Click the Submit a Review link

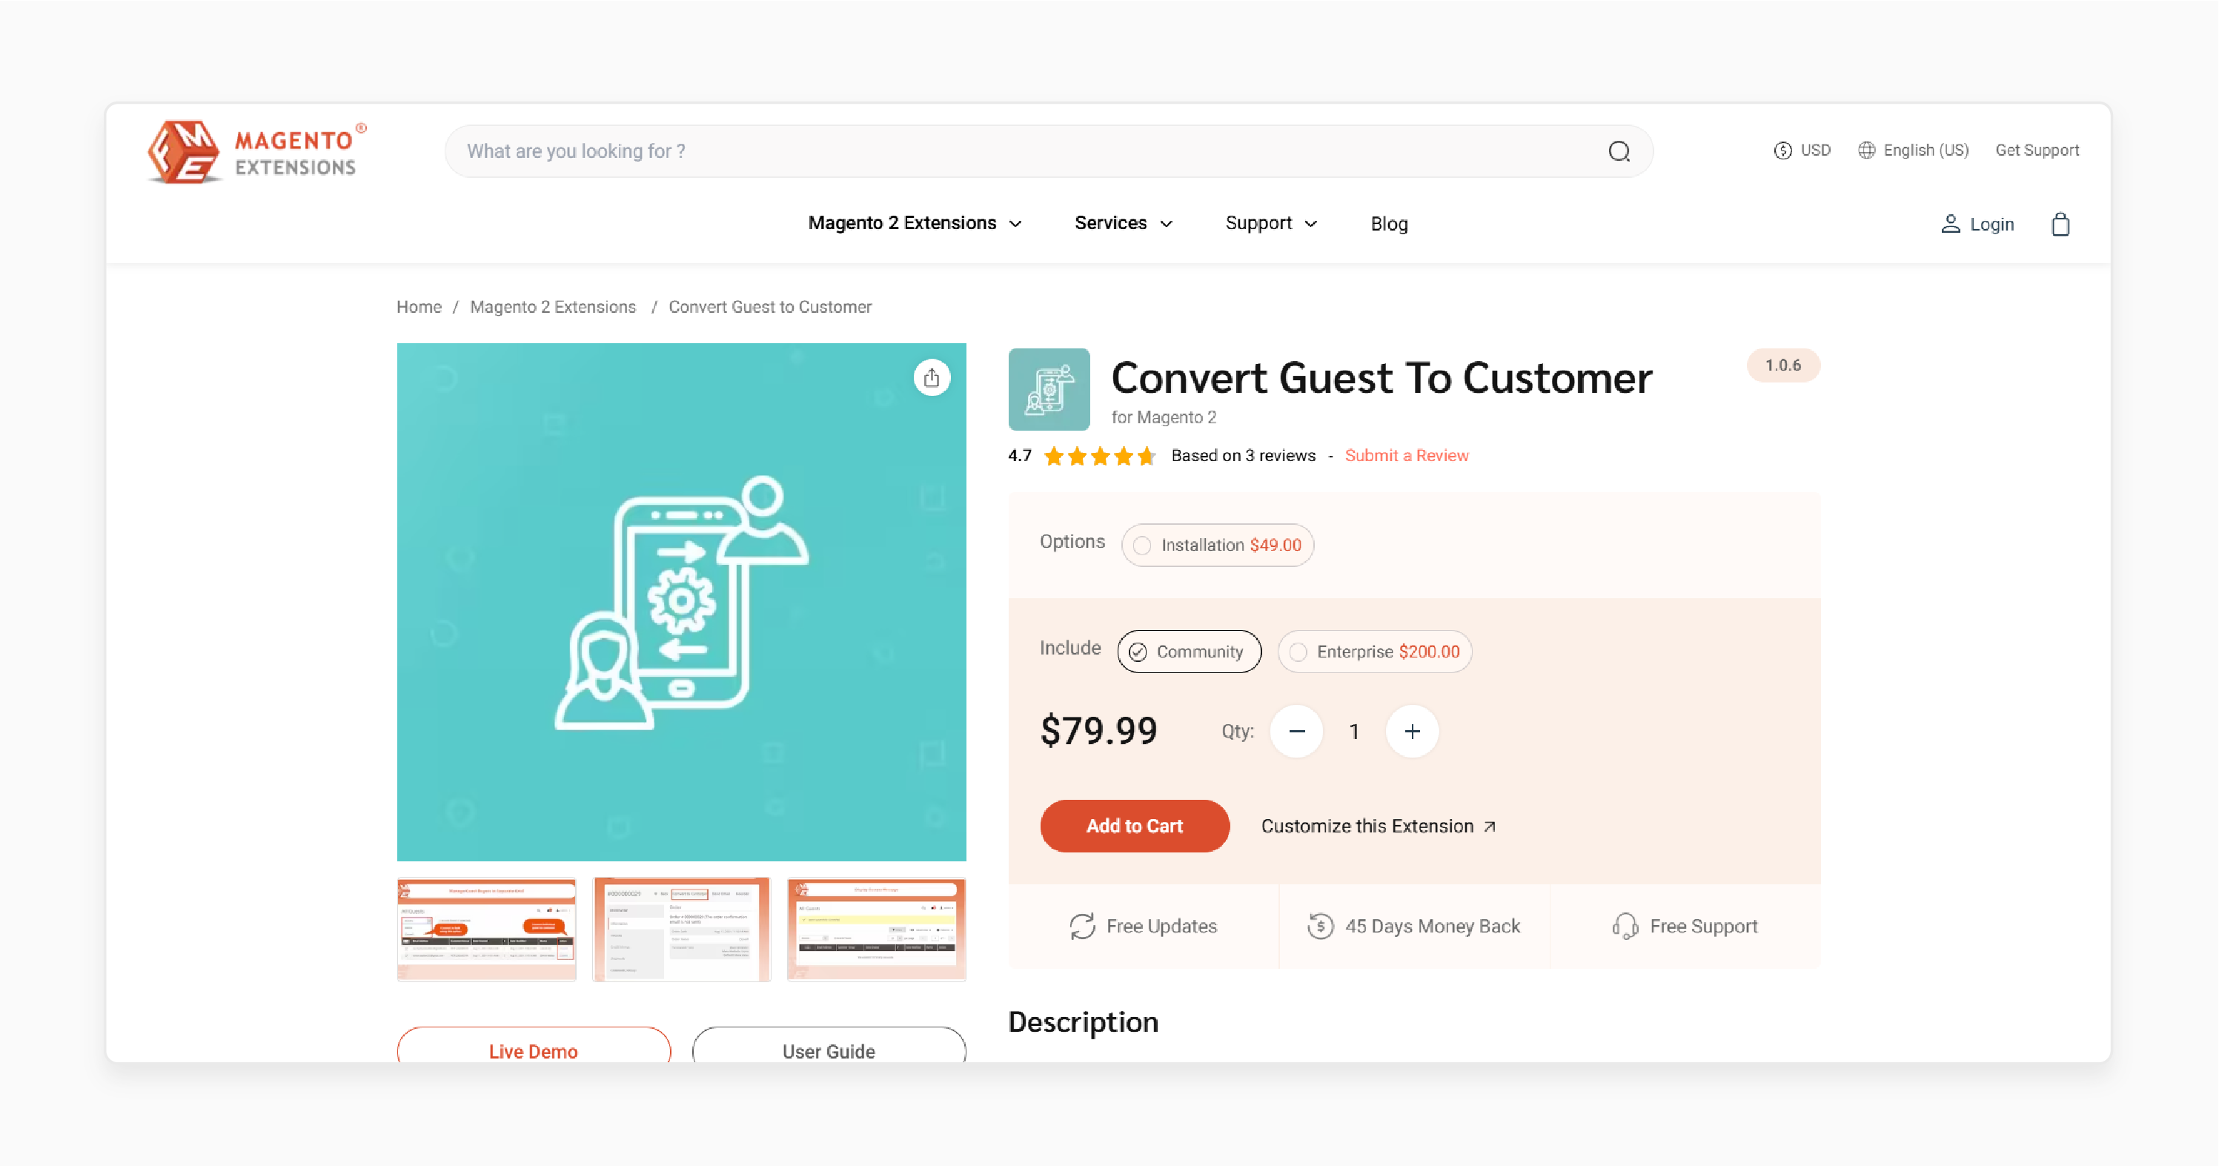(x=1406, y=456)
